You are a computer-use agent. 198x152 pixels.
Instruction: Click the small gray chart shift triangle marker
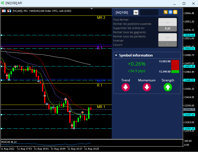(92, 9)
